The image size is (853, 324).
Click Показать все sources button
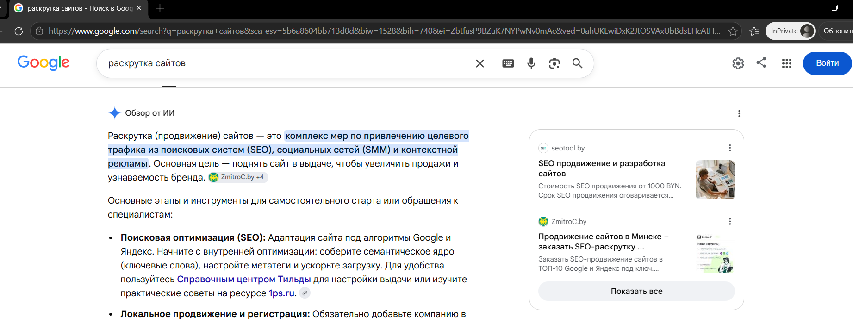click(x=636, y=291)
